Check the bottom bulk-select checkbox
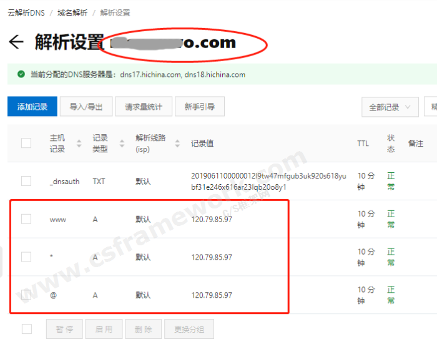This screenshot has width=437, height=357. click(26, 329)
